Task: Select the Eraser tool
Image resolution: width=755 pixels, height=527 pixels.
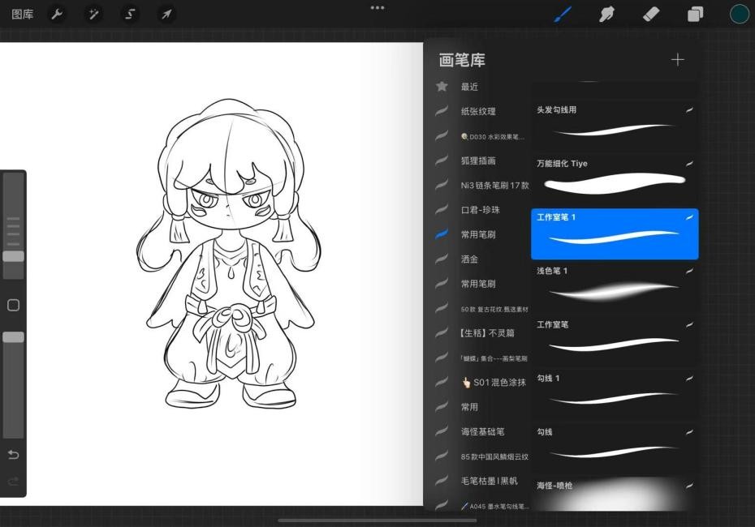Action: pos(651,14)
